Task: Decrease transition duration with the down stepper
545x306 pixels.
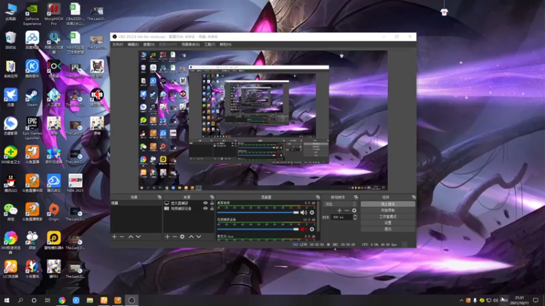Action: coord(355,218)
